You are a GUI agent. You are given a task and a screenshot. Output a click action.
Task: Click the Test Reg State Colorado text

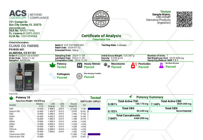click(x=114, y=45)
